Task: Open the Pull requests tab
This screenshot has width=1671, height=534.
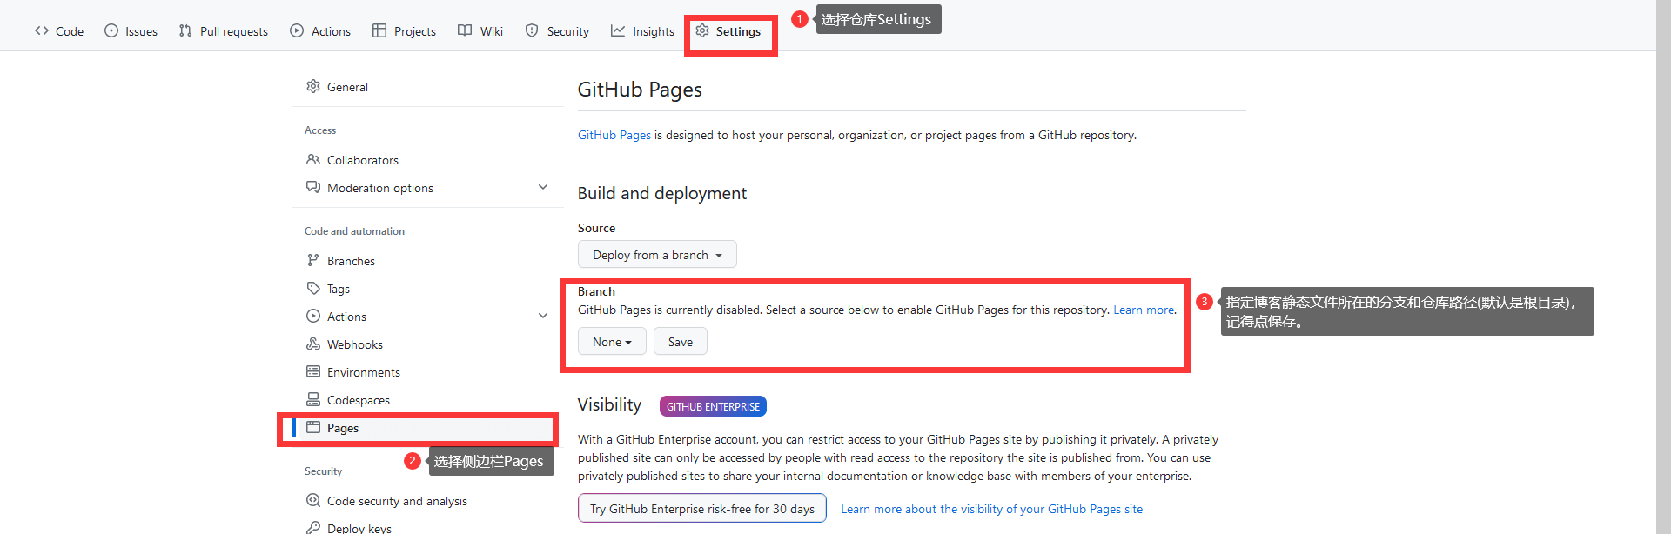Action: tap(224, 31)
